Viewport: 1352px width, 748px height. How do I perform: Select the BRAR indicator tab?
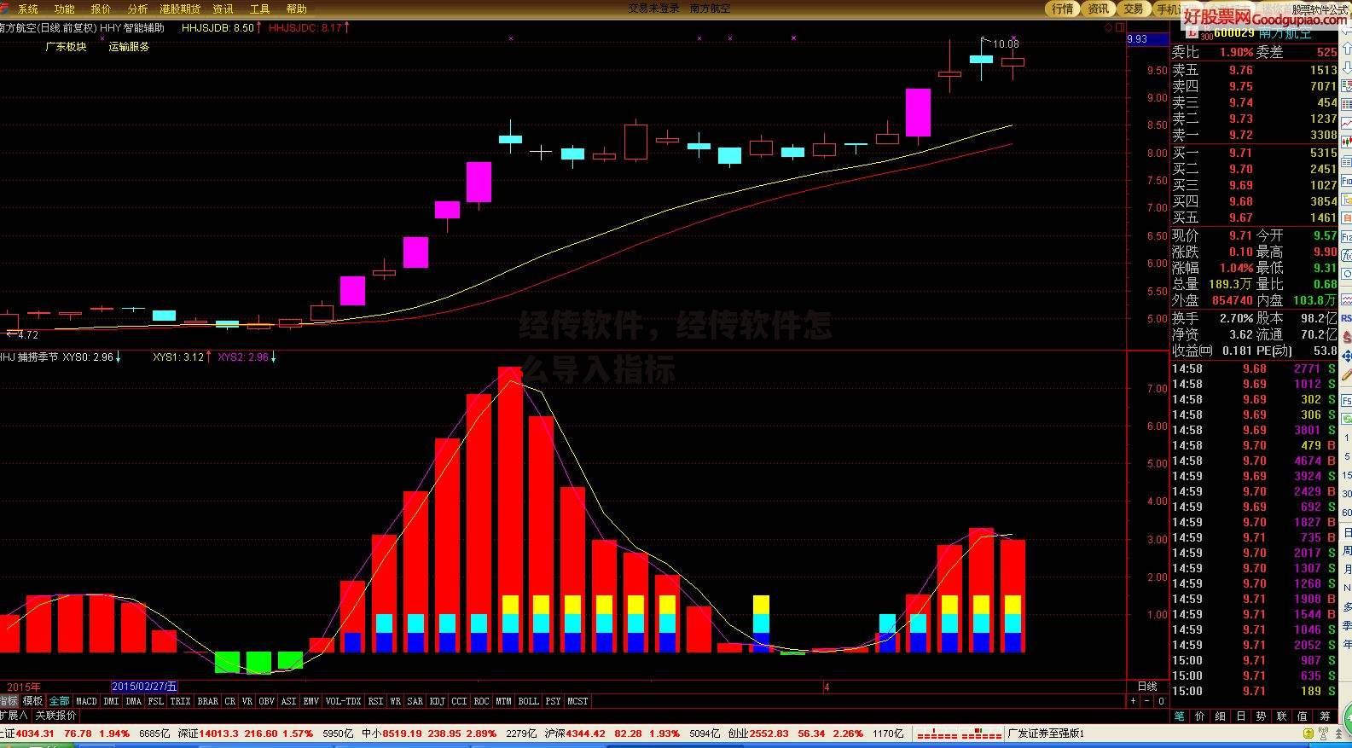pyautogui.click(x=208, y=701)
